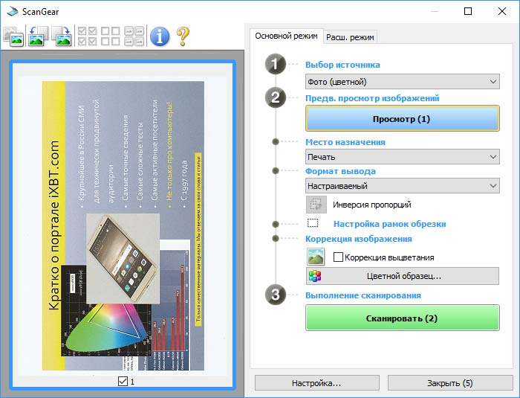Expand the Настраиваемый output format dropdown
Screen dimensions: 520x398
pos(403,186)
